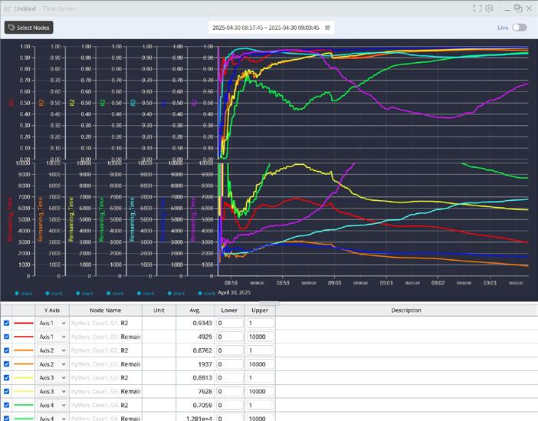
Task: Select the Python. Case1. G2. Remain node name
Action: click(106, 364)
